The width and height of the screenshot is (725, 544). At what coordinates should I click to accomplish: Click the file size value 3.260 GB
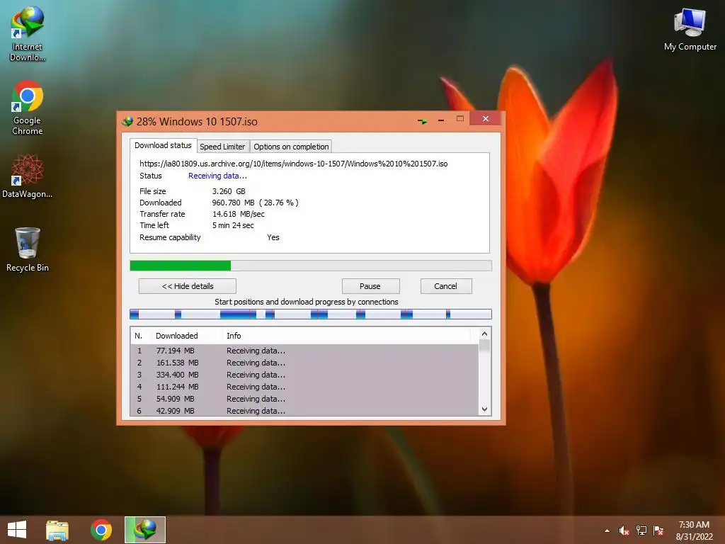(x=229, y=191)
